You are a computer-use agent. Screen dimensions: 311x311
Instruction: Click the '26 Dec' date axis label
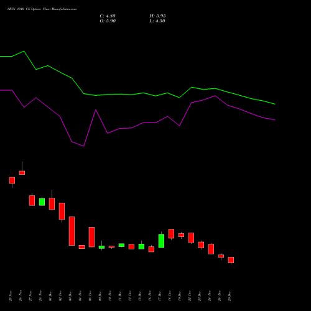(x=220, y=296)
